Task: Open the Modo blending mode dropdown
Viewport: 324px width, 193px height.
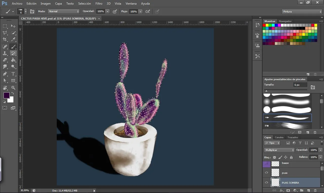Action: 64,11
